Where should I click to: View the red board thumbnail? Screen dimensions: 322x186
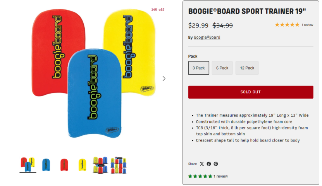64,165
